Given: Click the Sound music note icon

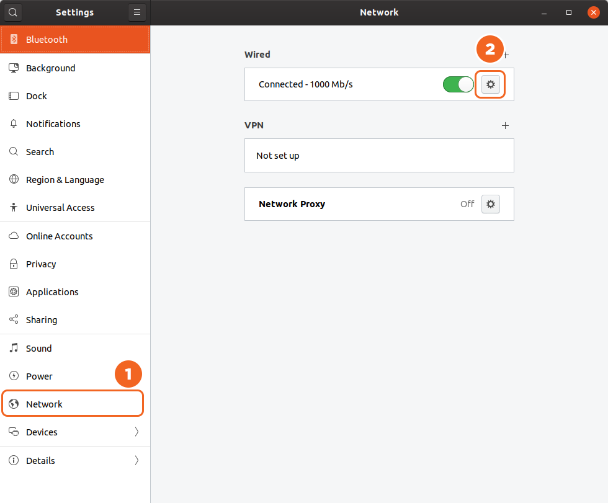Looking at the screenshot, I should click(x=14, y=349).
